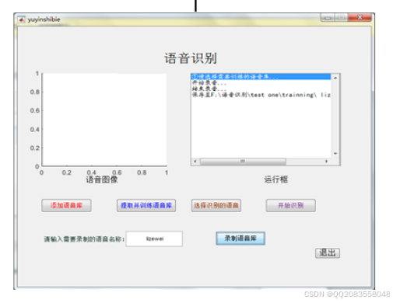Click the MATLAB icon in the title bar
The image size is (393, 303).
tap(21, 19)
